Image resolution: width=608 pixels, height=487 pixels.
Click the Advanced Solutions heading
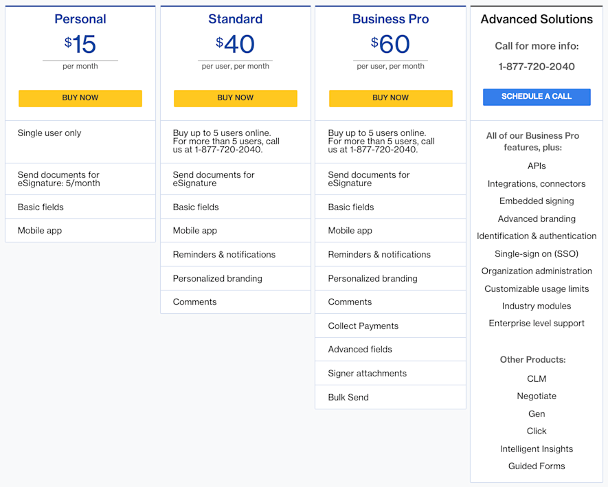pos(537,19)
